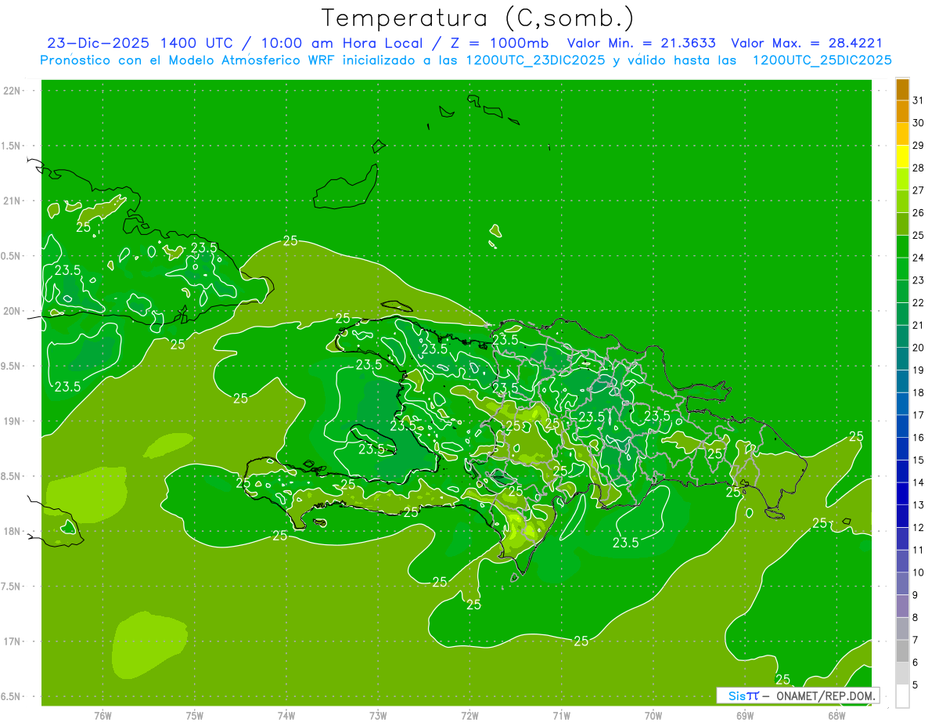Click the legend swatch between 9 and 10
939x726 pixels.
tap(902, 584)
